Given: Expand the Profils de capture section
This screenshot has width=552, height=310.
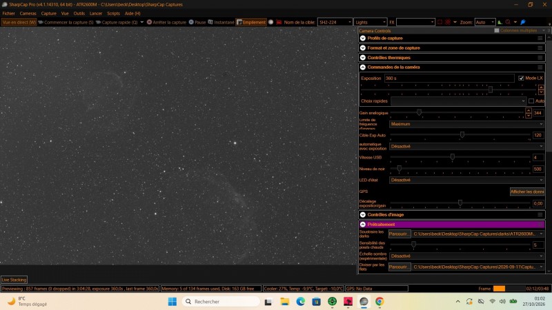Looking at the screenshot, I should (363, 38).
